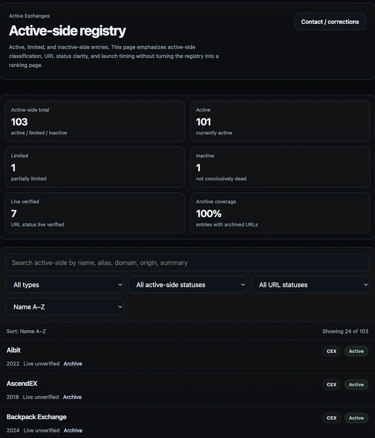Click the search input field
The height and width of the screenshot is (438, 375).
click(187, 263)
